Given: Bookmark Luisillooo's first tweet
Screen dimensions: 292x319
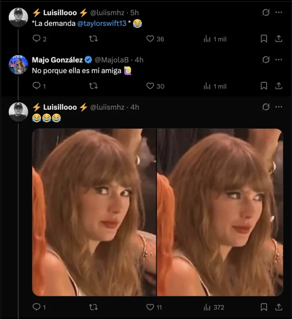Looking at the screenshot, I should (263, 39).
